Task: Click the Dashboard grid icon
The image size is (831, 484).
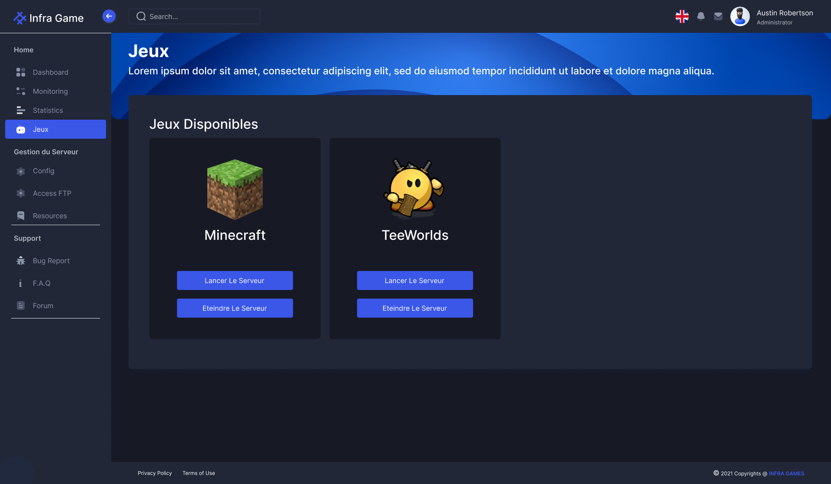Action: coord(21,72)
